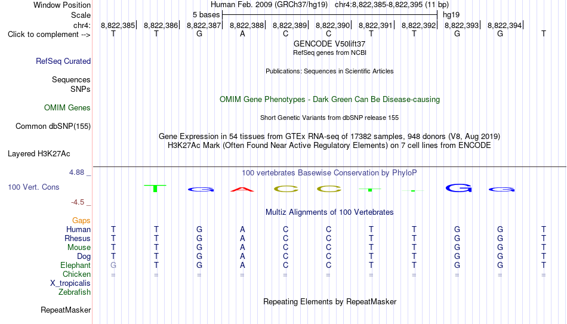
Task: Select the Elephant species row label
Action: coord(75,265)
